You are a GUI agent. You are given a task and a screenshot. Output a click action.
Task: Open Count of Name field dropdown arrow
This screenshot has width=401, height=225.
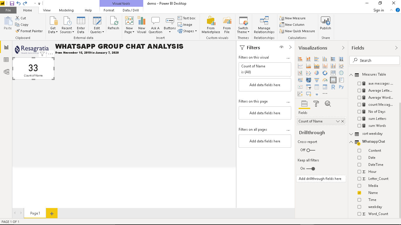pos(338,121)
